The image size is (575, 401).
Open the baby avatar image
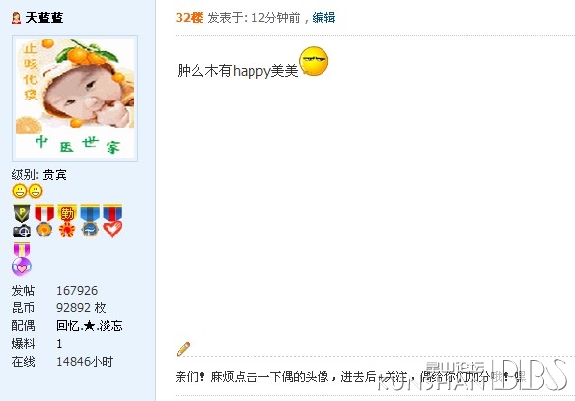pyautogui.click(x=75, y=99)
